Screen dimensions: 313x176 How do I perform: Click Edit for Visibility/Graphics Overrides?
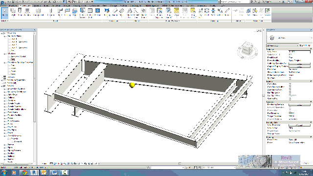click(299, 64)
